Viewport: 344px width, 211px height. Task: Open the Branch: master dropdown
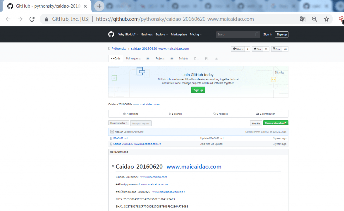[x=118, y=123]
